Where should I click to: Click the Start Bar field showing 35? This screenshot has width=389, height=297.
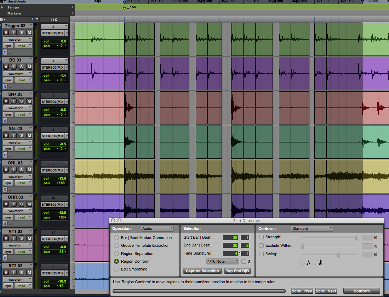pyautogui.click(x=230, y=238)
